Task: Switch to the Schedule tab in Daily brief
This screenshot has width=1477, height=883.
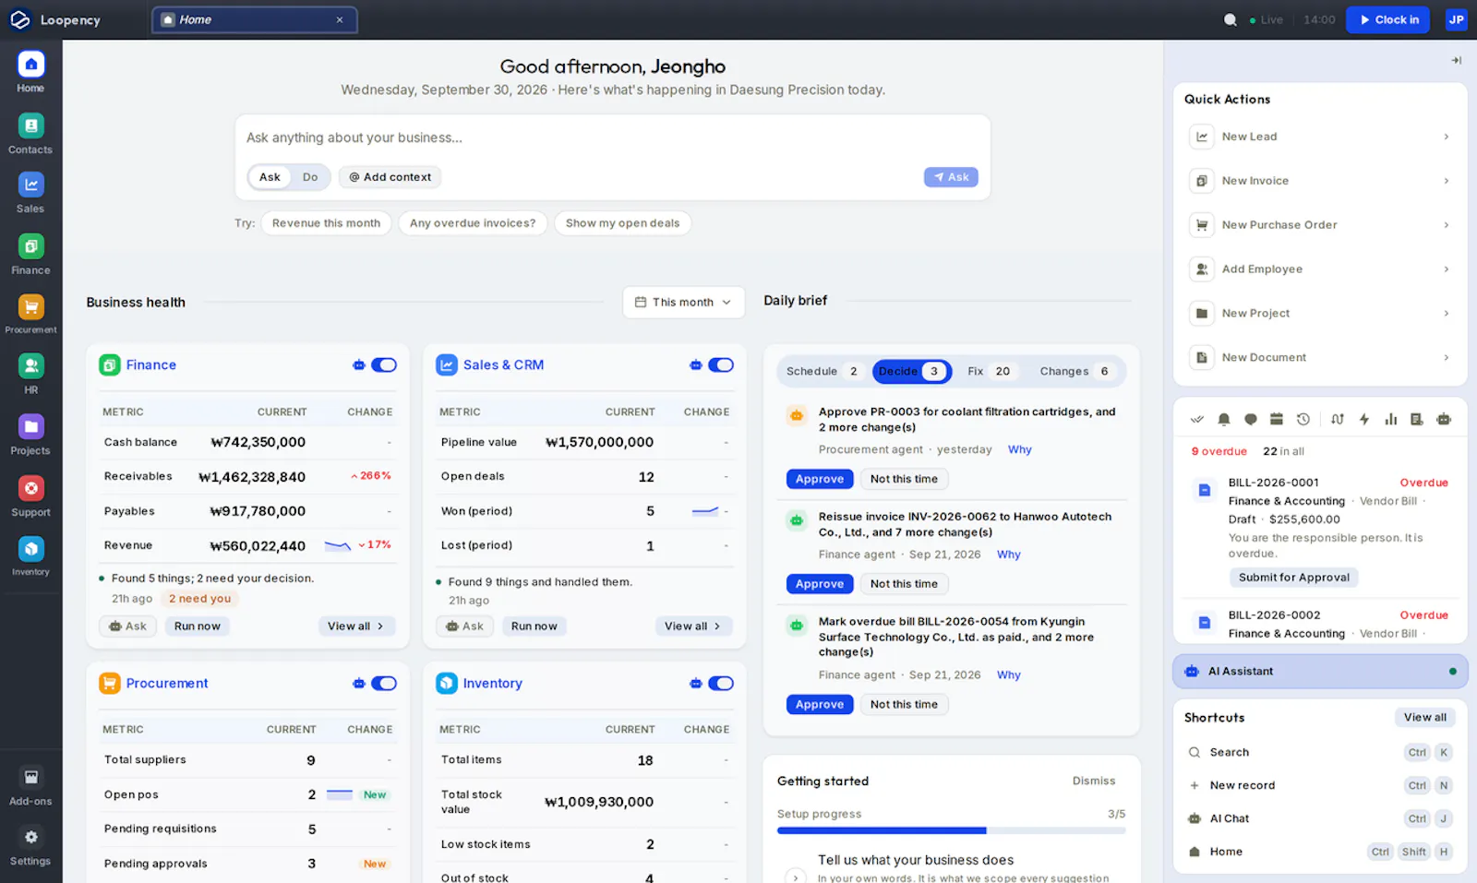Action: (x=823, y=372)
